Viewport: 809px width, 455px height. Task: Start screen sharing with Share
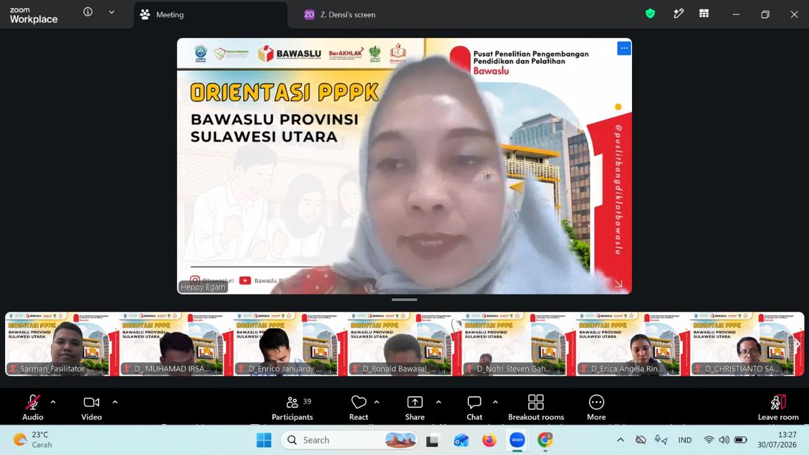(x=415, y=407)
